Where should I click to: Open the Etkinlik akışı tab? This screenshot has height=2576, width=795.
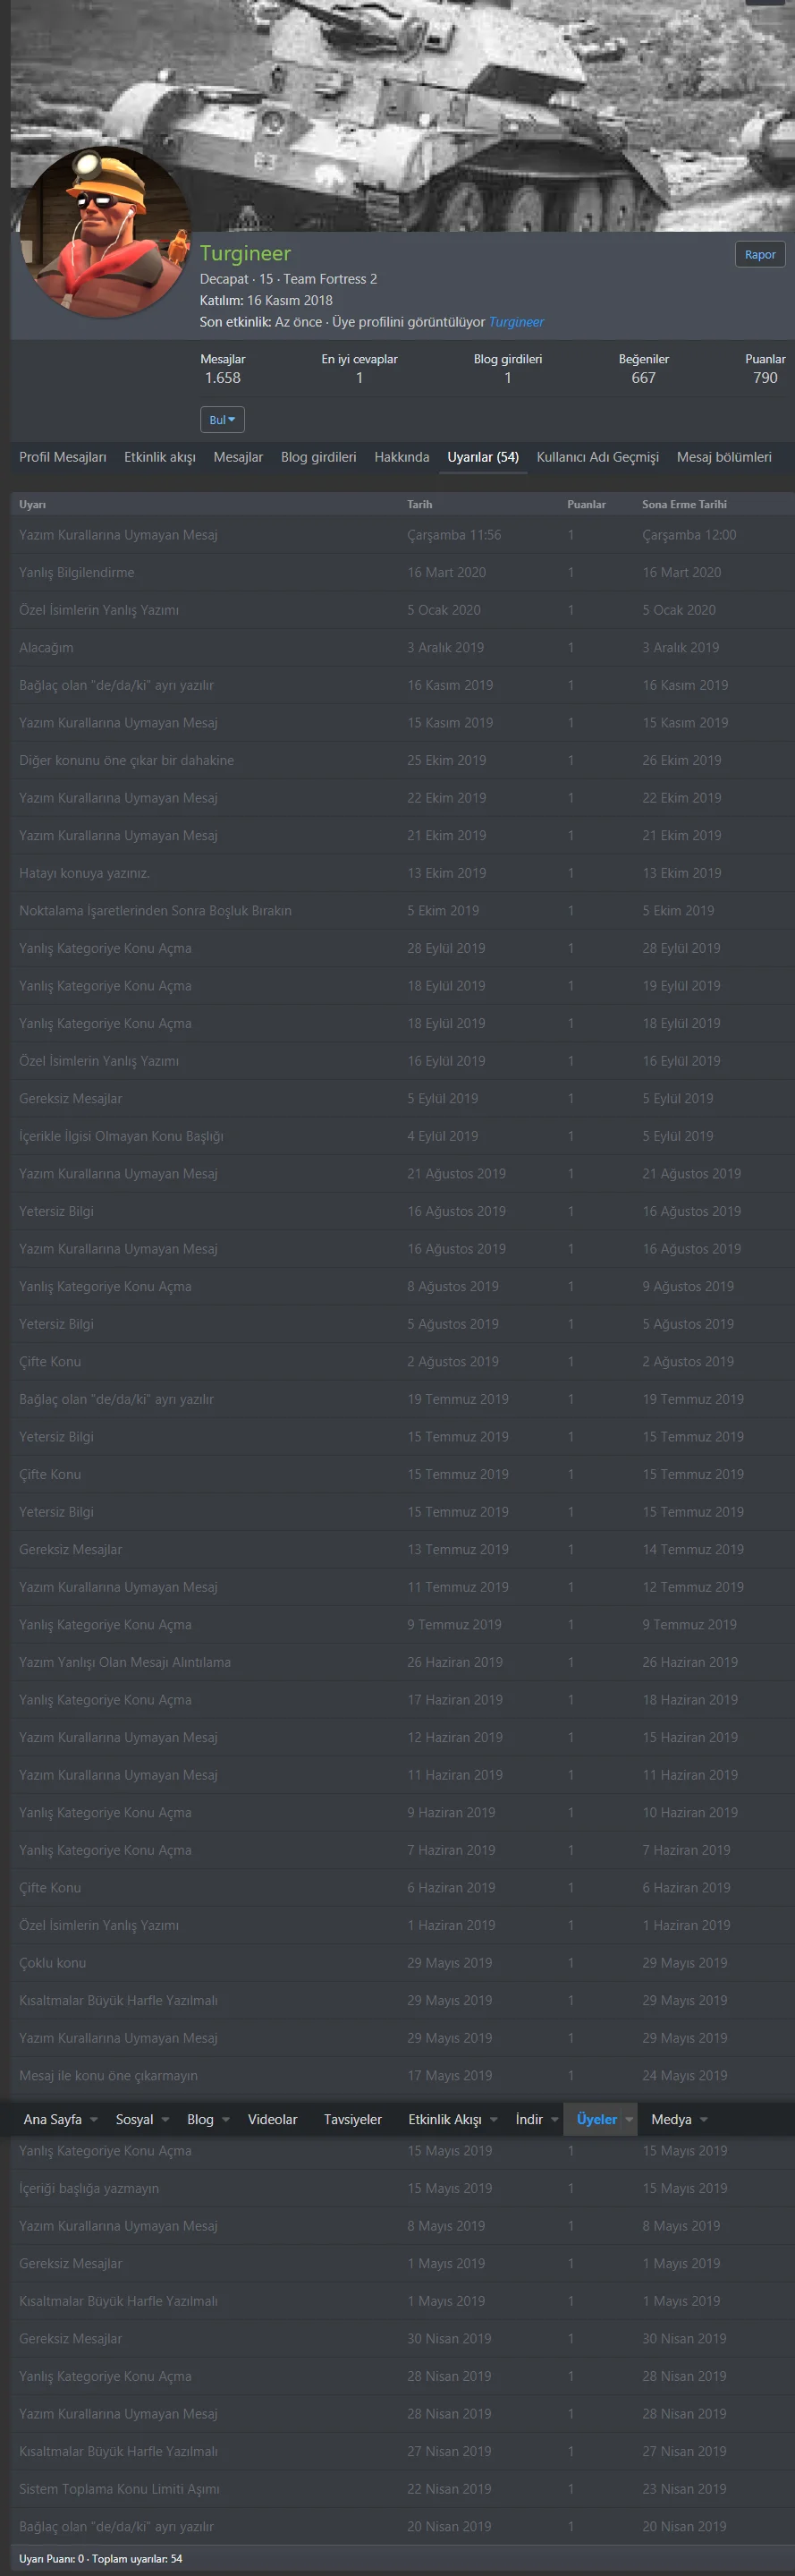(x=160, y=457)
